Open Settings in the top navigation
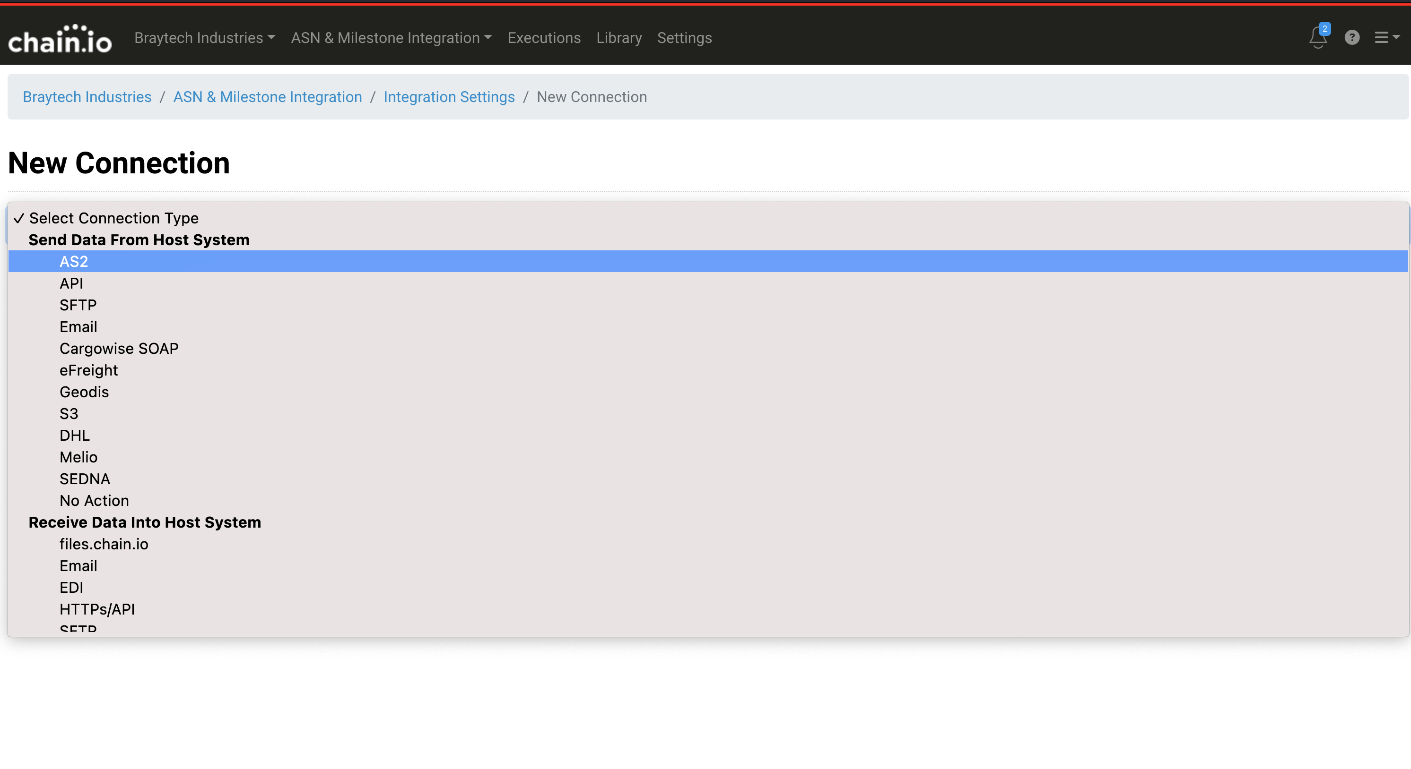The width and height of the screenshot is (1411, 769). pos(684,38)
